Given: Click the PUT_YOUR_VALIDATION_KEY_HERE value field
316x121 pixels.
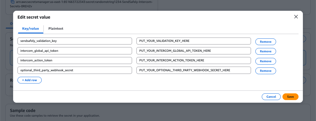Looking at the screenshot, I should [194, 41].
